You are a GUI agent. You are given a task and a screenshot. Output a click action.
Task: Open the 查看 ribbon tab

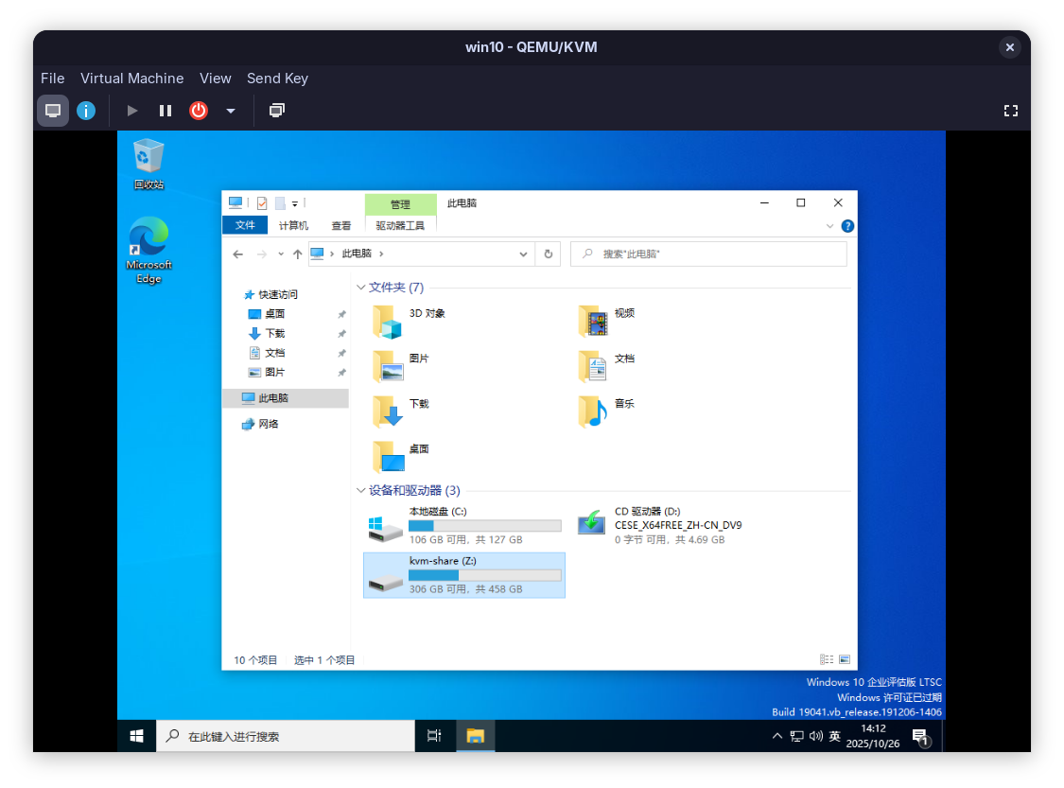coord(341,226)
